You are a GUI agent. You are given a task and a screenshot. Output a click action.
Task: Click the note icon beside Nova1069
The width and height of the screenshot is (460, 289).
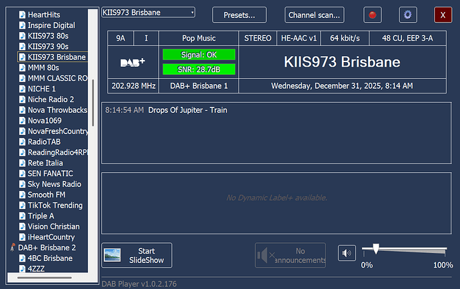(x=22, y=120)
